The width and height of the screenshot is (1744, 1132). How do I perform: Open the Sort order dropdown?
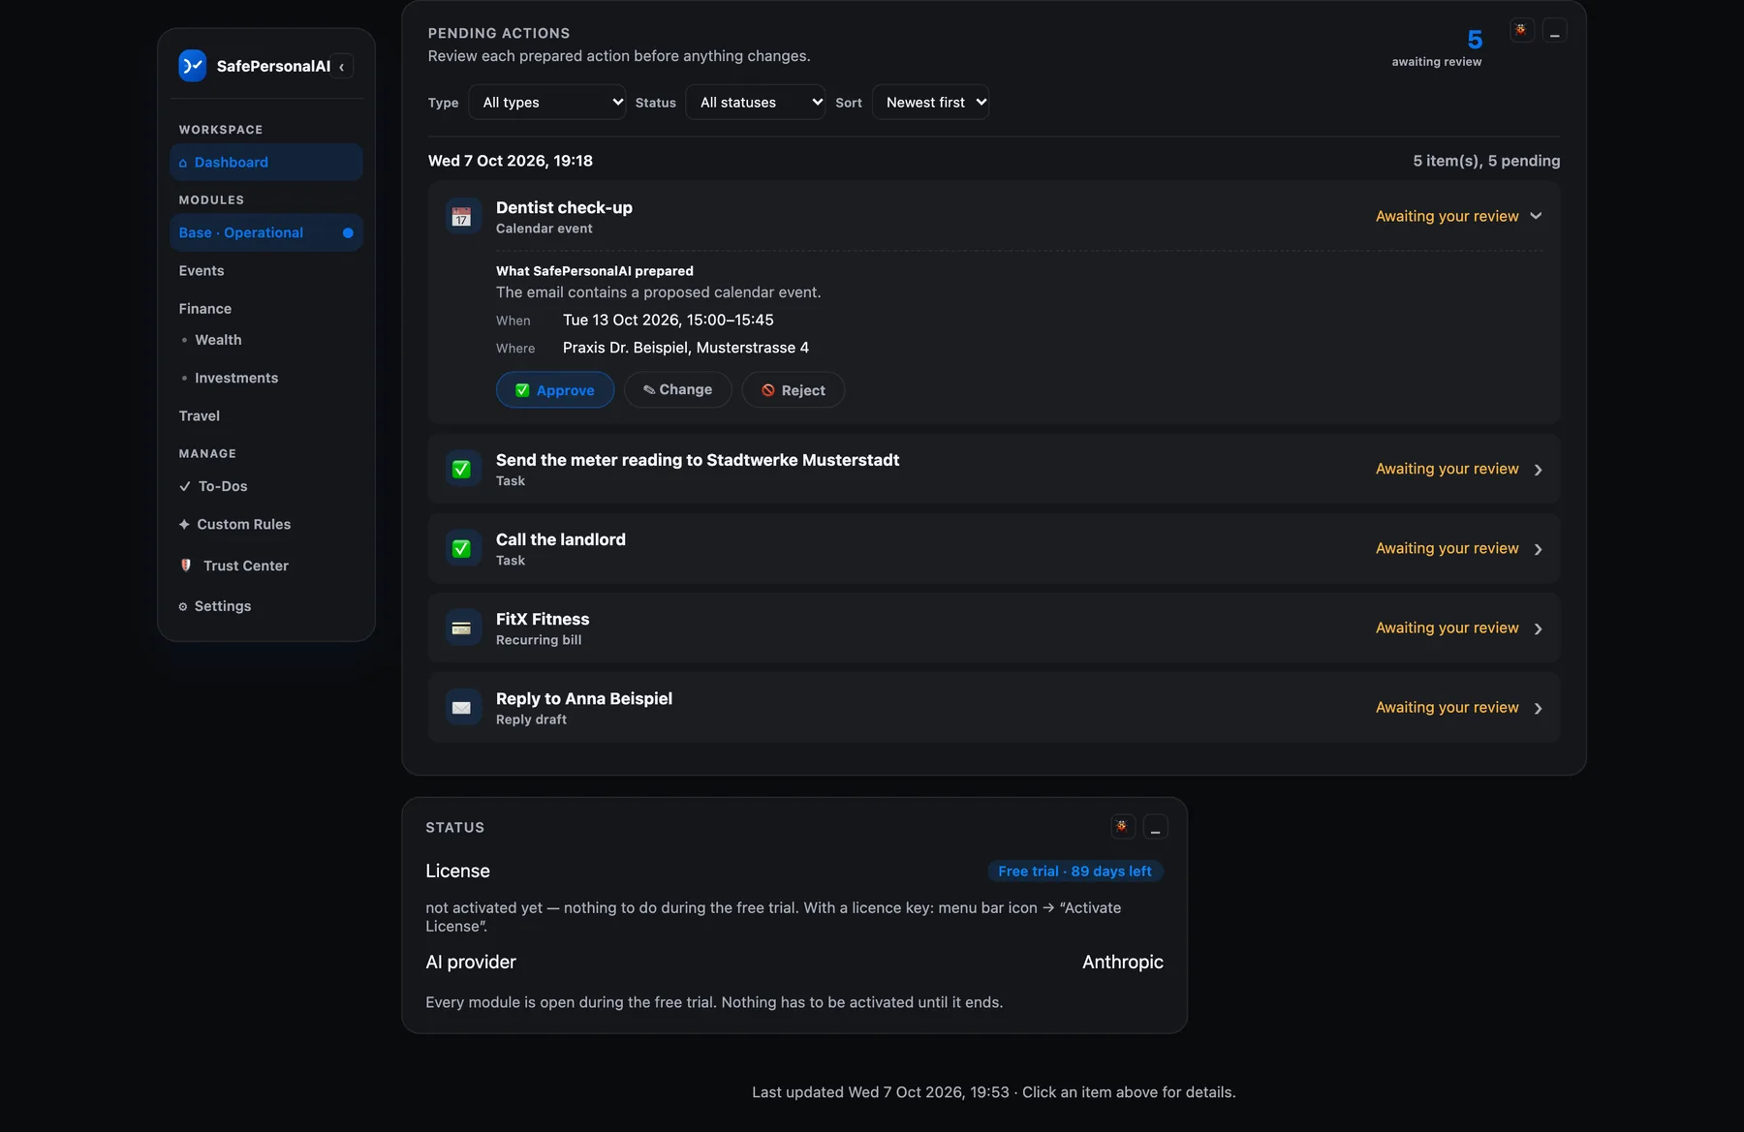pos(930,102)
